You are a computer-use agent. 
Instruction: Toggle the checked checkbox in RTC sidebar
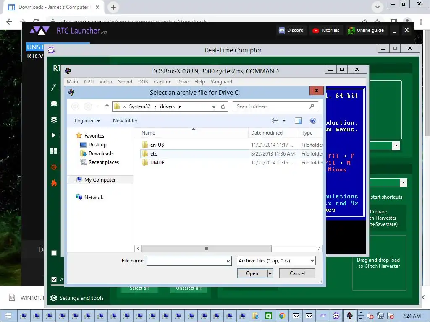tap(54, 279)
